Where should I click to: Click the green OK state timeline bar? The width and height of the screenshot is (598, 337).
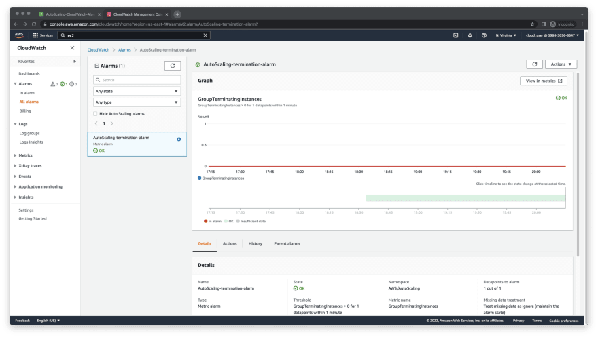[465, 198]
